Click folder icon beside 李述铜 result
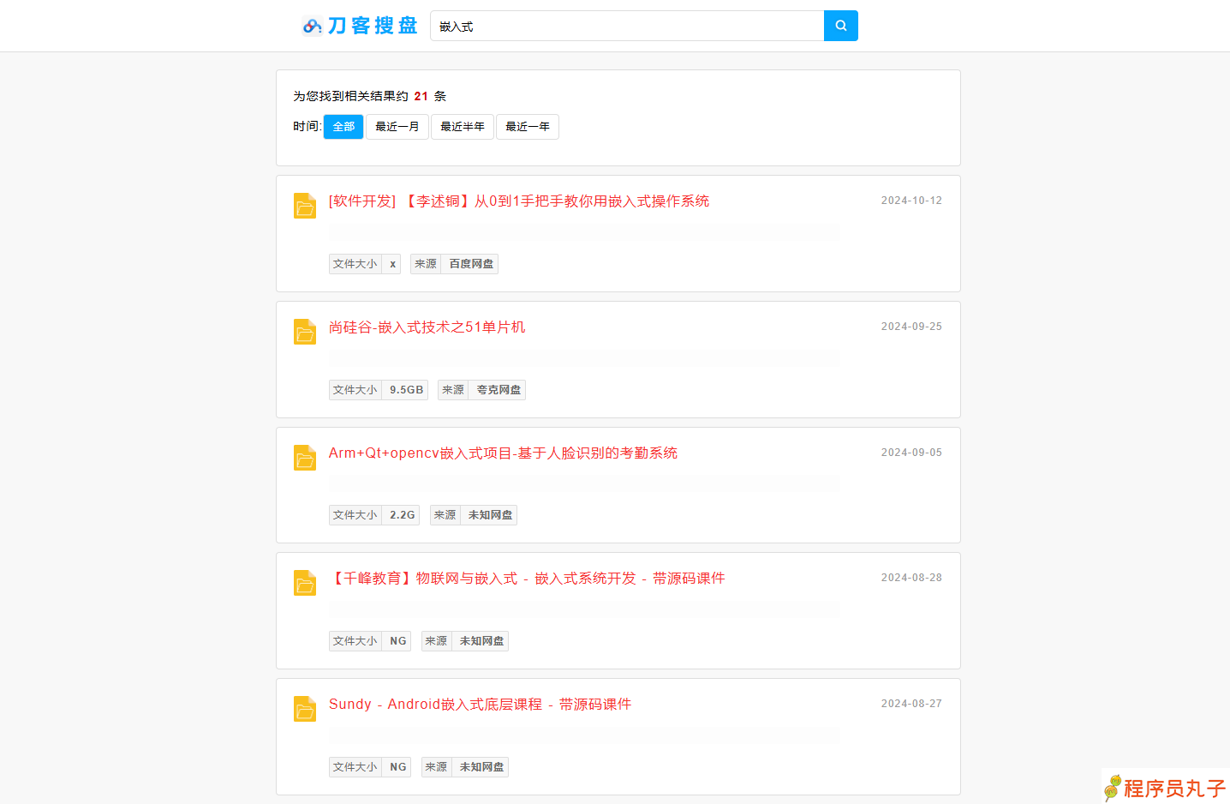1230x804 pixels. pos(305,206)
